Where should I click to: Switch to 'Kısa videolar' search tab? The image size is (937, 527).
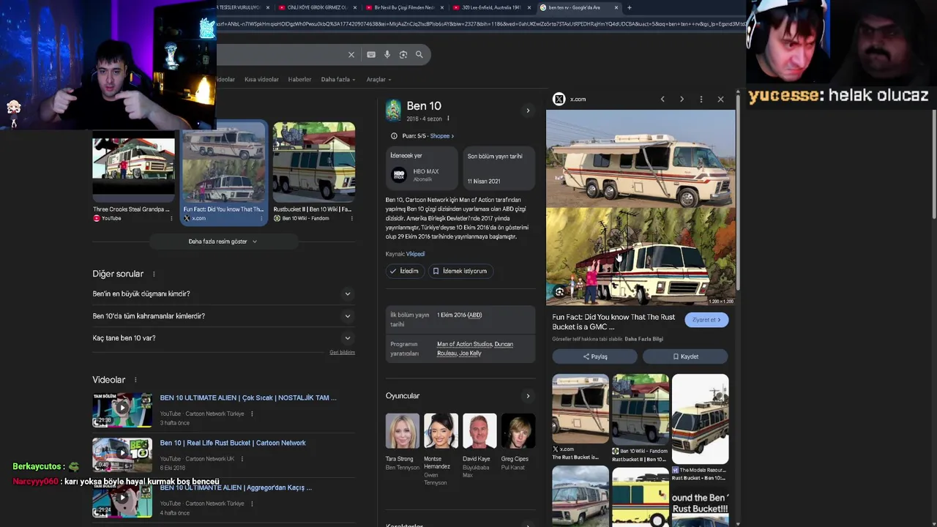point(261,79)
